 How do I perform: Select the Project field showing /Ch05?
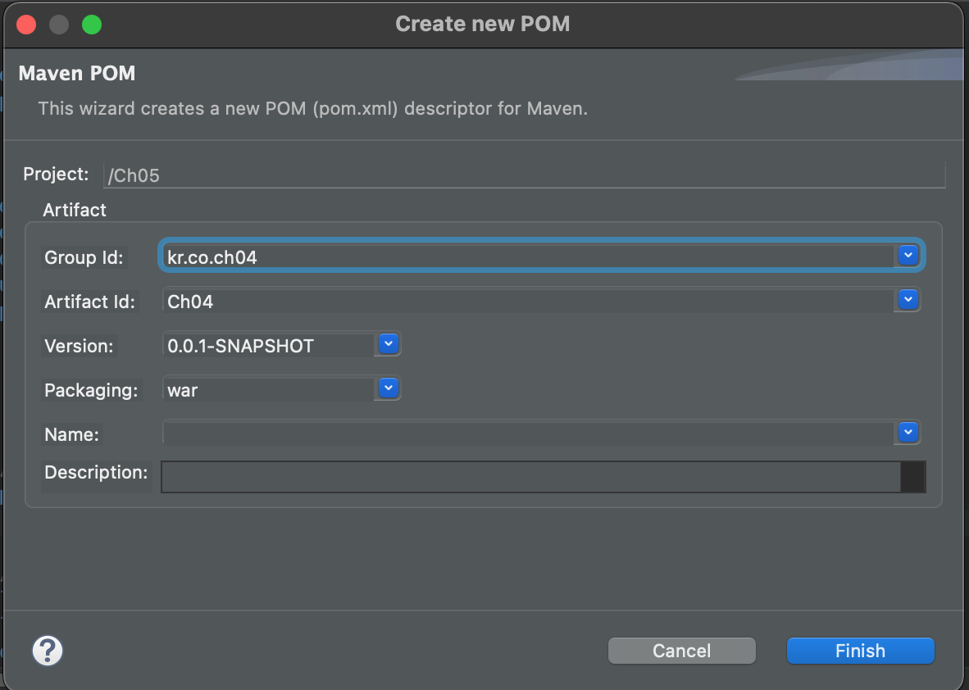(524, 175)
